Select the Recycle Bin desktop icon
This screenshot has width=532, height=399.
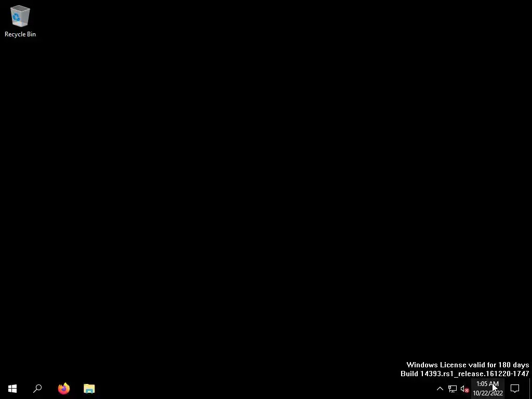pyautogui.click(x=20, y=21)
